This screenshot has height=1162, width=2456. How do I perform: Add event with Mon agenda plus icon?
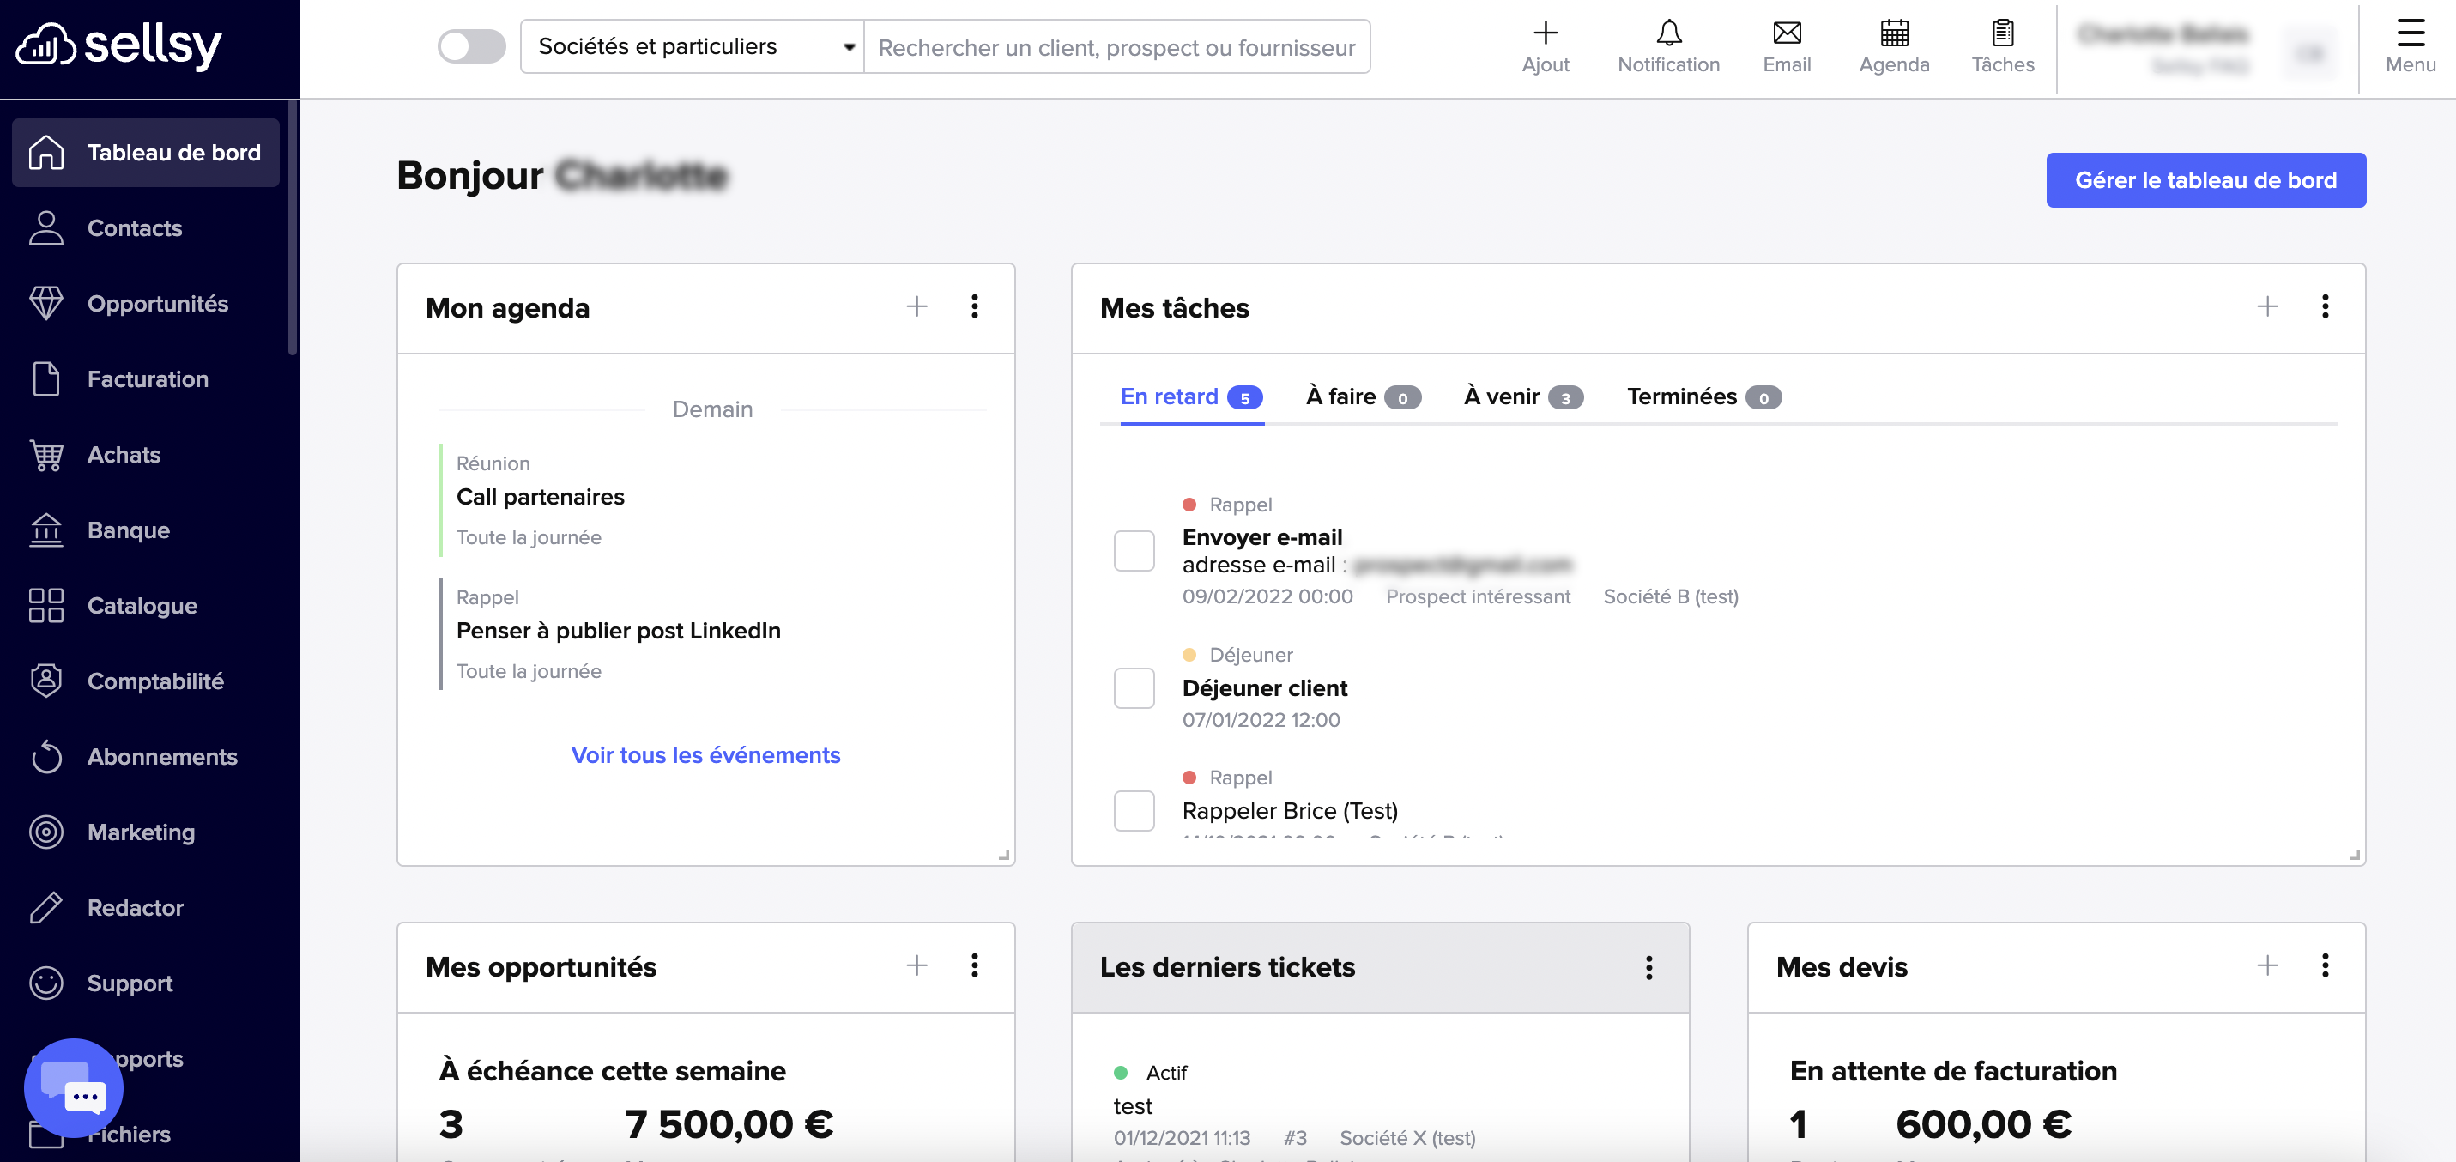[916, 307]
